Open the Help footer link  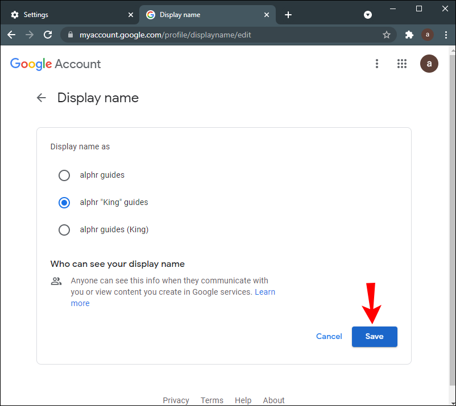click(243, 400)
